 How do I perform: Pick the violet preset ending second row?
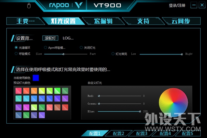[65, 98]
